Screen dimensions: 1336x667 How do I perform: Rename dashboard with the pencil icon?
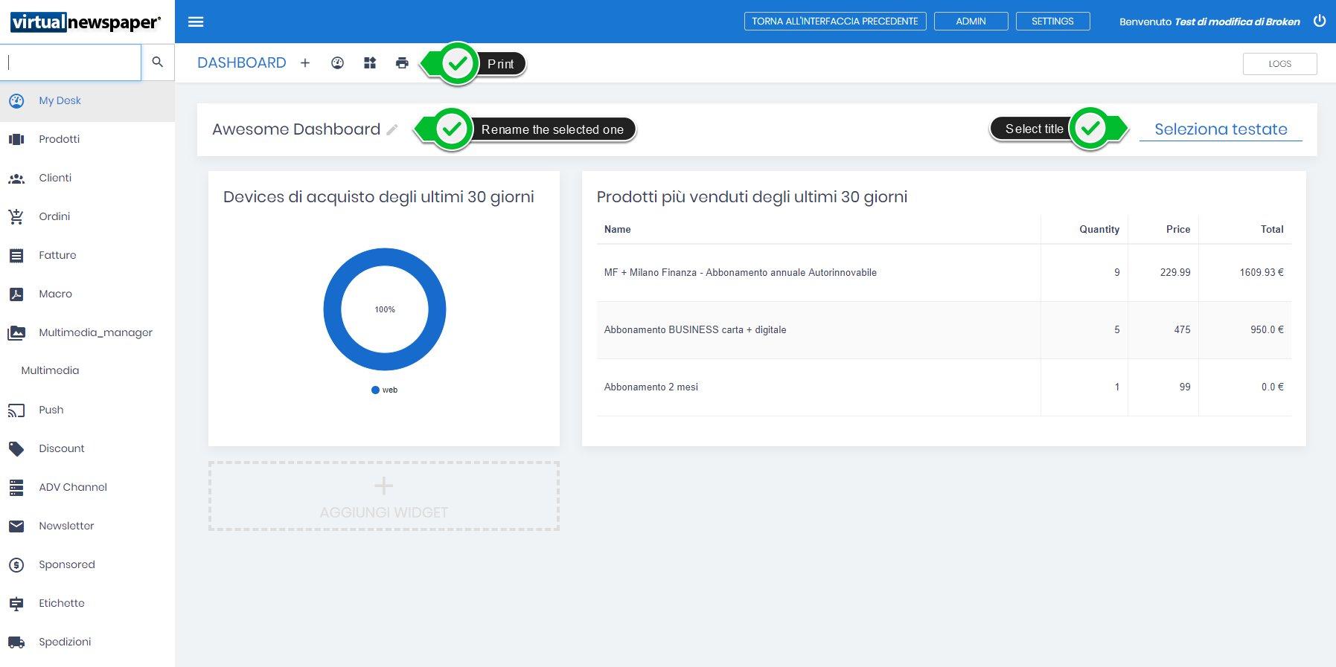[392, 130]
